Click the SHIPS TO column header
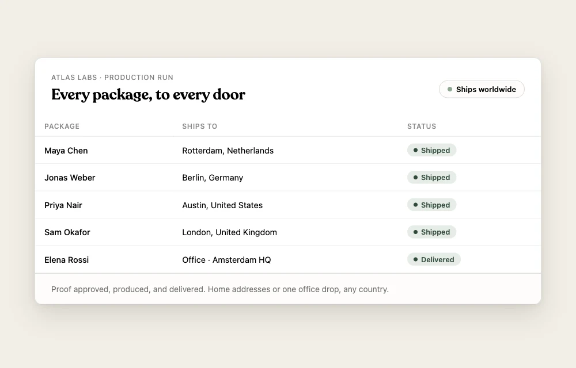 click(x=199, y=126)
